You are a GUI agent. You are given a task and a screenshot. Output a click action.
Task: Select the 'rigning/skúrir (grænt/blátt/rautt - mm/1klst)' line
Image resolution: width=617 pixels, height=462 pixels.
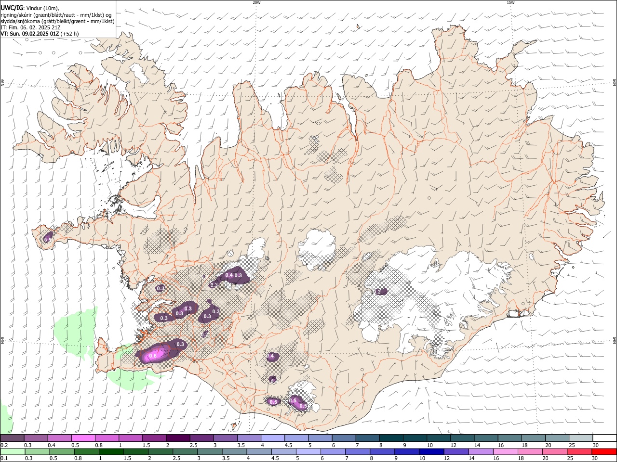tap(56, 15)
